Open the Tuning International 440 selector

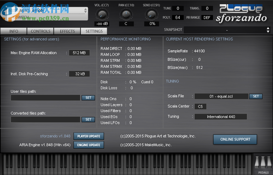(221, 117)
